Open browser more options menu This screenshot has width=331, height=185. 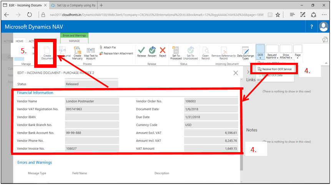[x=324, y=15]
